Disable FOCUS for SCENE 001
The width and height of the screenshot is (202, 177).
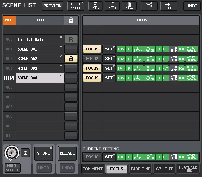coord(92,49)
